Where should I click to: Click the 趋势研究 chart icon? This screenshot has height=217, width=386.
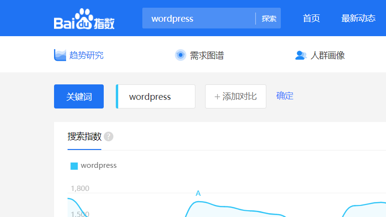click(60, 55)
